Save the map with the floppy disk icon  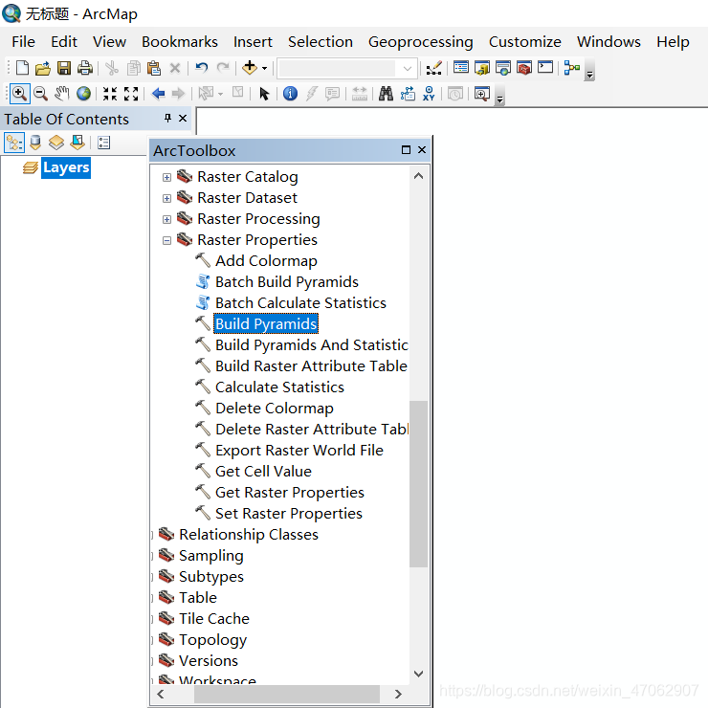pos(64,68)
